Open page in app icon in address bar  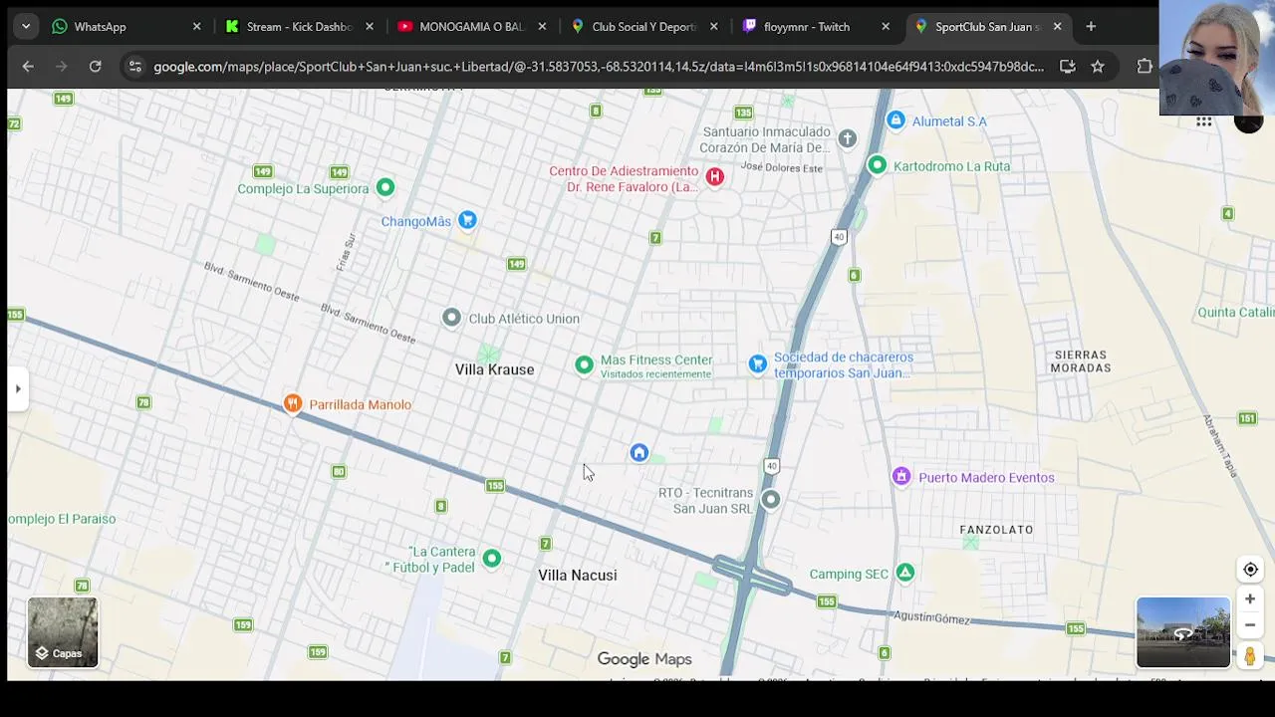pyautogui.click(x=1067, y=67)
